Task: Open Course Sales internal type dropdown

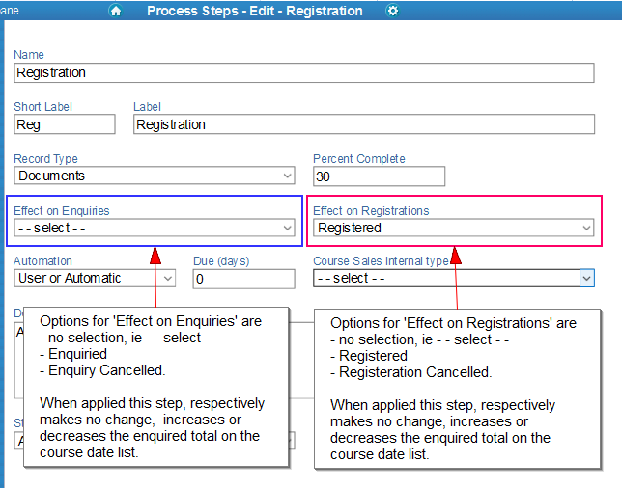Action: (x=453, y=278)
